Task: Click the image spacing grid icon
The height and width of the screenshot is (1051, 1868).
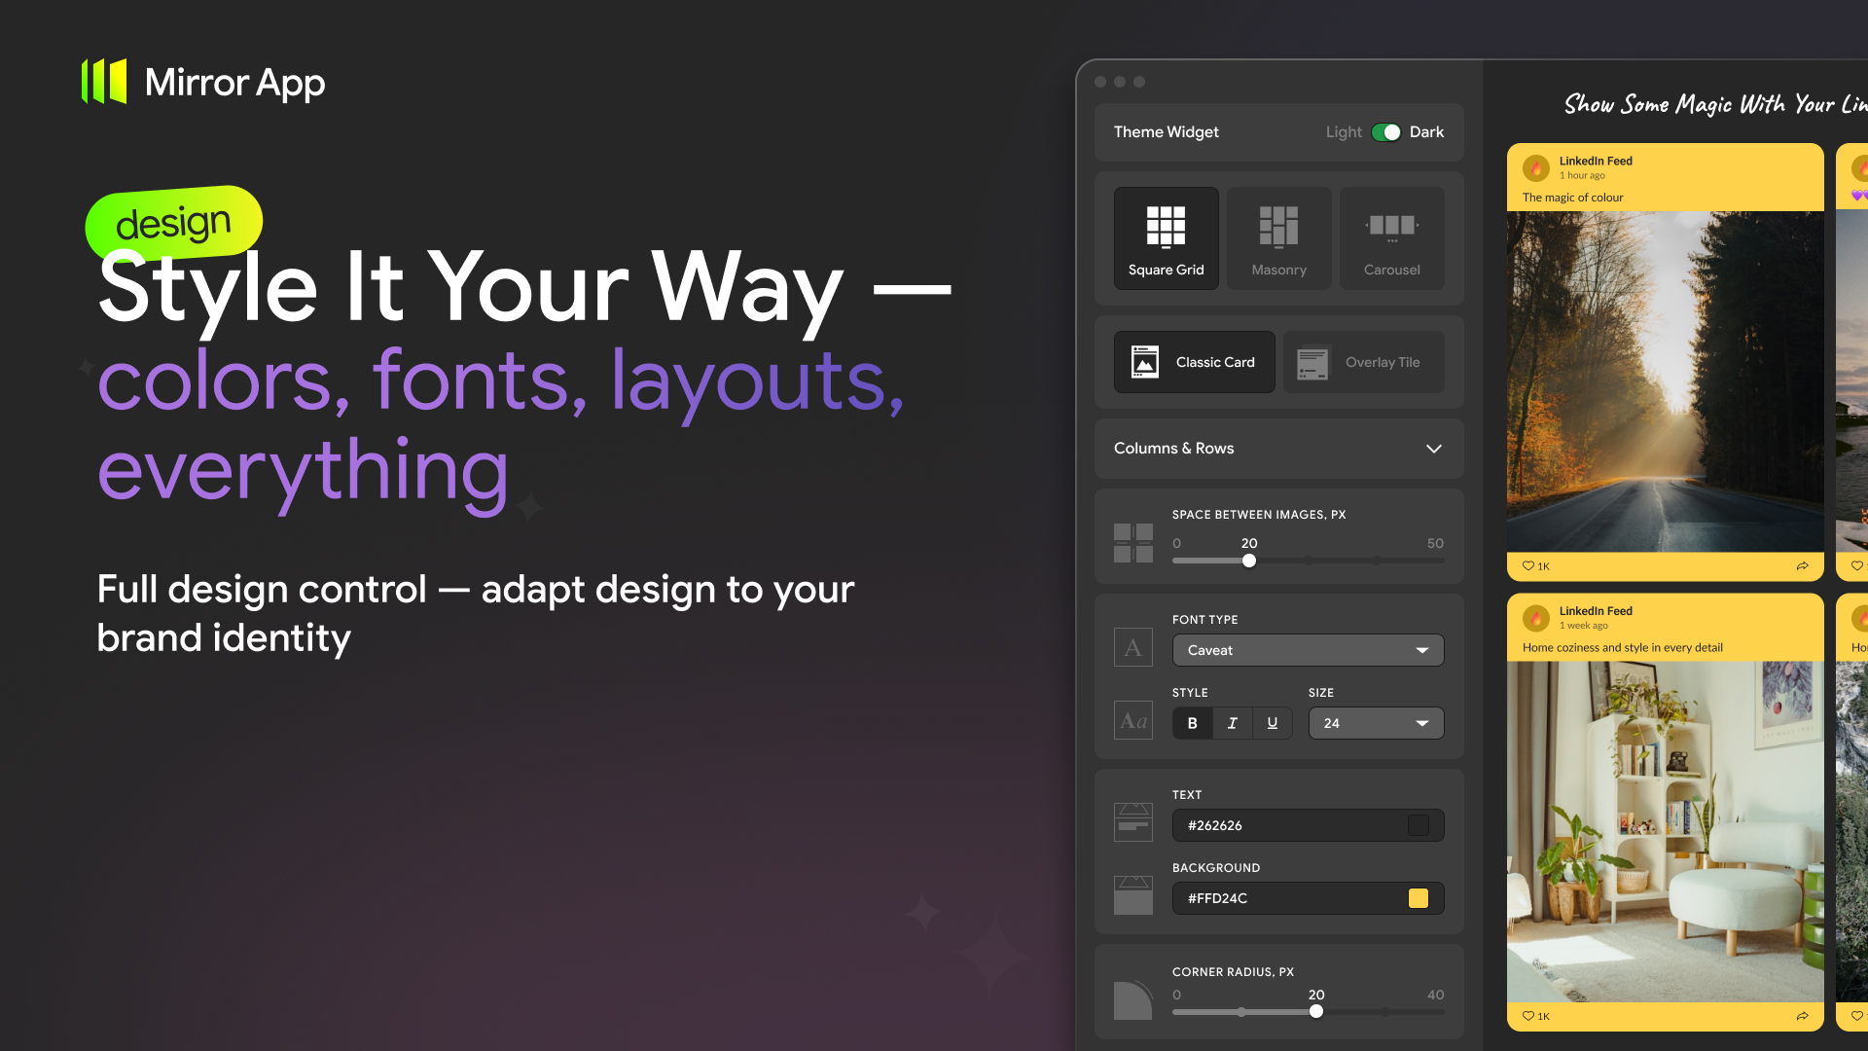Action: click(x=1132, y=542)
